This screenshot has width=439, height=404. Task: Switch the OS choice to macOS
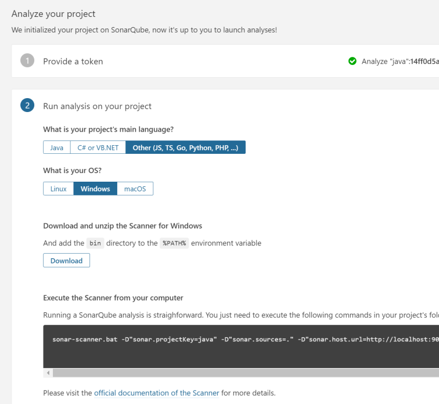click(x=135, y=189)
